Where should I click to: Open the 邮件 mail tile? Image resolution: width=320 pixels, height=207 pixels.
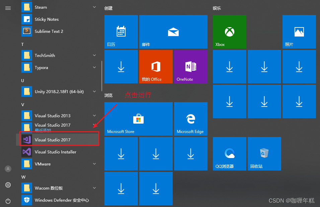(x=173, y=31)
